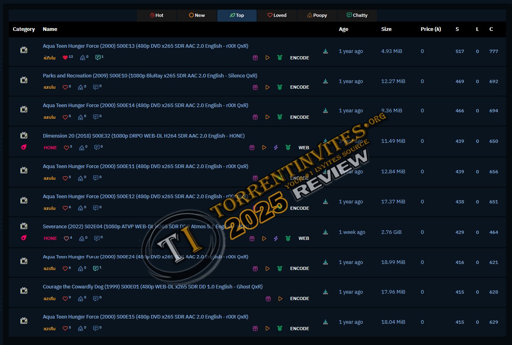Open the Severance (2022) S02E04 torrent link
This screenshot has width=512, height=345.
pos(147,227)
